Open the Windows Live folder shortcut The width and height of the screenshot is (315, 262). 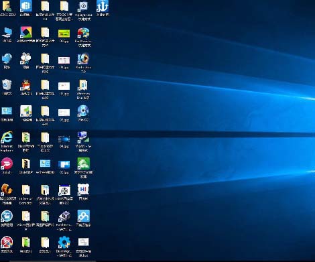click(83, 85)
